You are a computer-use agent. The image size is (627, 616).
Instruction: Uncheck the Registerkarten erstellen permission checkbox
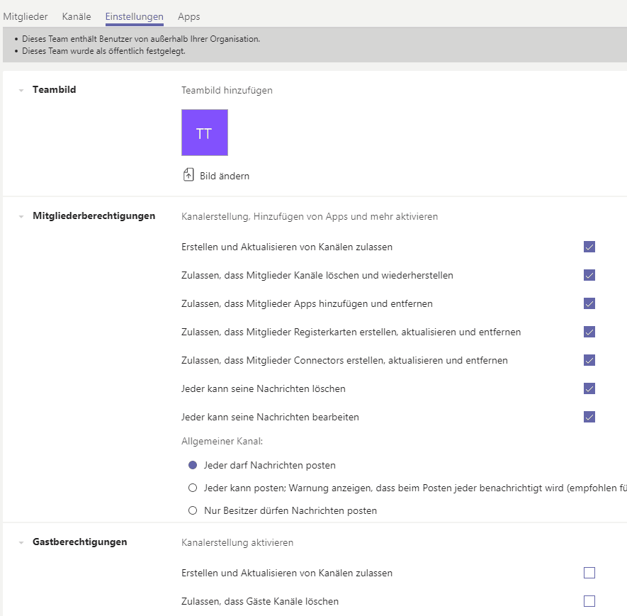(x=589, y=332)
